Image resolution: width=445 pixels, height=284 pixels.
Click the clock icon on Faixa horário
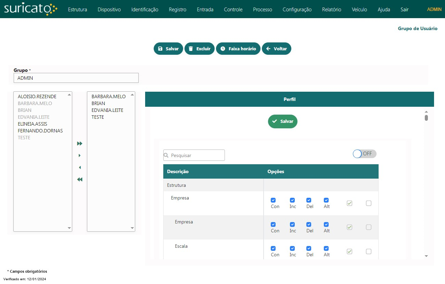click(223, 49)
